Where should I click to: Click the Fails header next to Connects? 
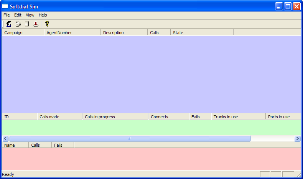(x=200, y=117)
